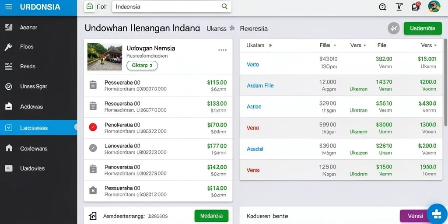The width and height of the screenshot is (448, 224).
Task: Select the $177.00 amount
Action: [217, 146]
